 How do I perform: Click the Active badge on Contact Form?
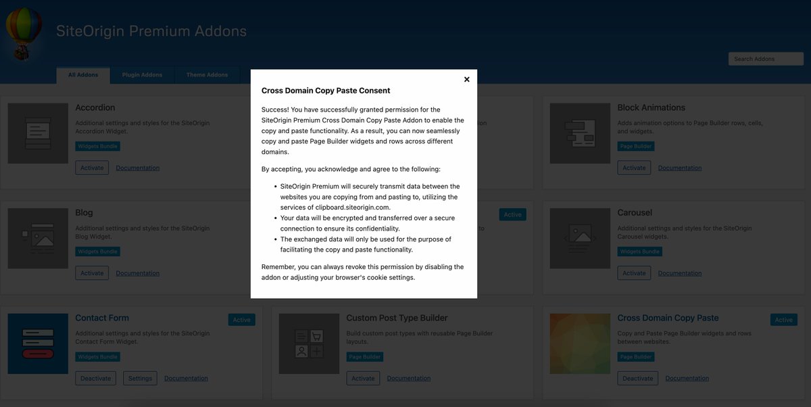(242, 320)
